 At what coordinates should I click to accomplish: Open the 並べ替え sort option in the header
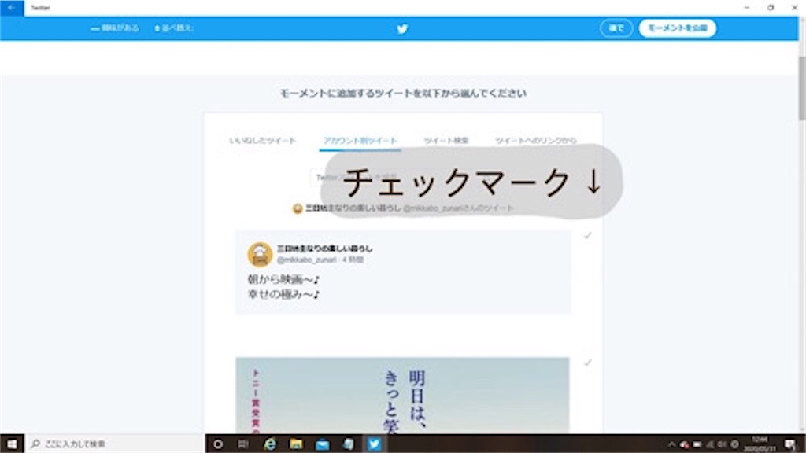pyautogui.click(x=173, y=28)
